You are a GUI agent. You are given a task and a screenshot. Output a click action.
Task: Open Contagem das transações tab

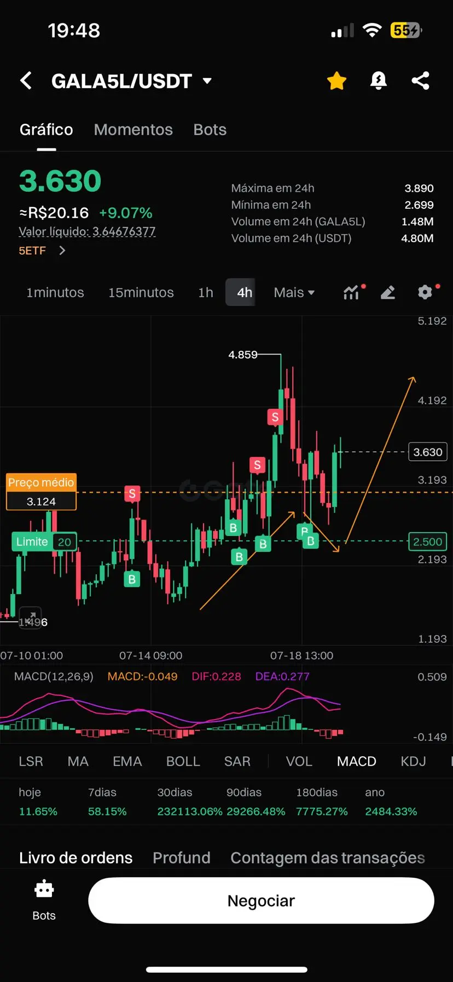click(x=328, y=858)
